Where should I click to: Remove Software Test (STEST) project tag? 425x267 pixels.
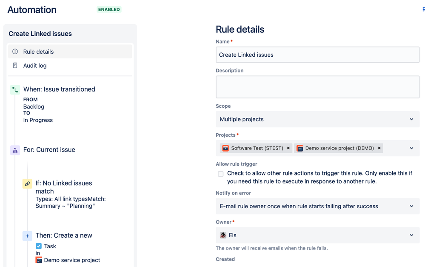(288, 148)
